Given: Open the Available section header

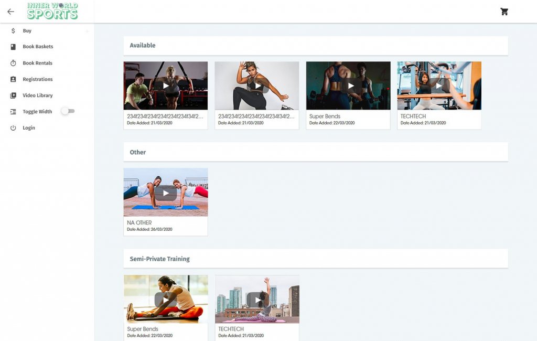Looking at the screenshot, I should (143, 45).
